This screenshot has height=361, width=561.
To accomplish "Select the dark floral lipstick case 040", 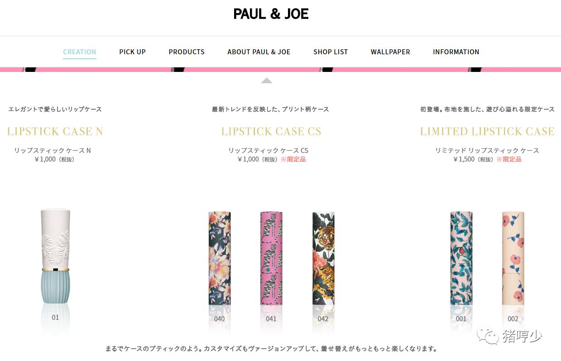I will 220,258.
